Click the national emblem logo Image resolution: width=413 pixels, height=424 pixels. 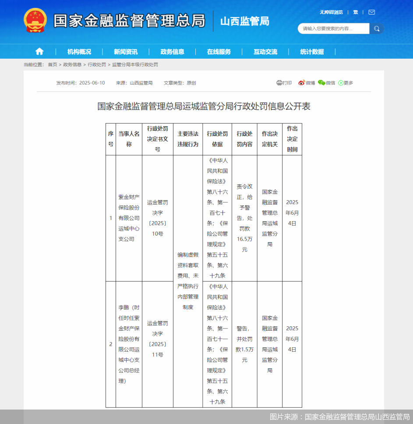click(35, 21)
